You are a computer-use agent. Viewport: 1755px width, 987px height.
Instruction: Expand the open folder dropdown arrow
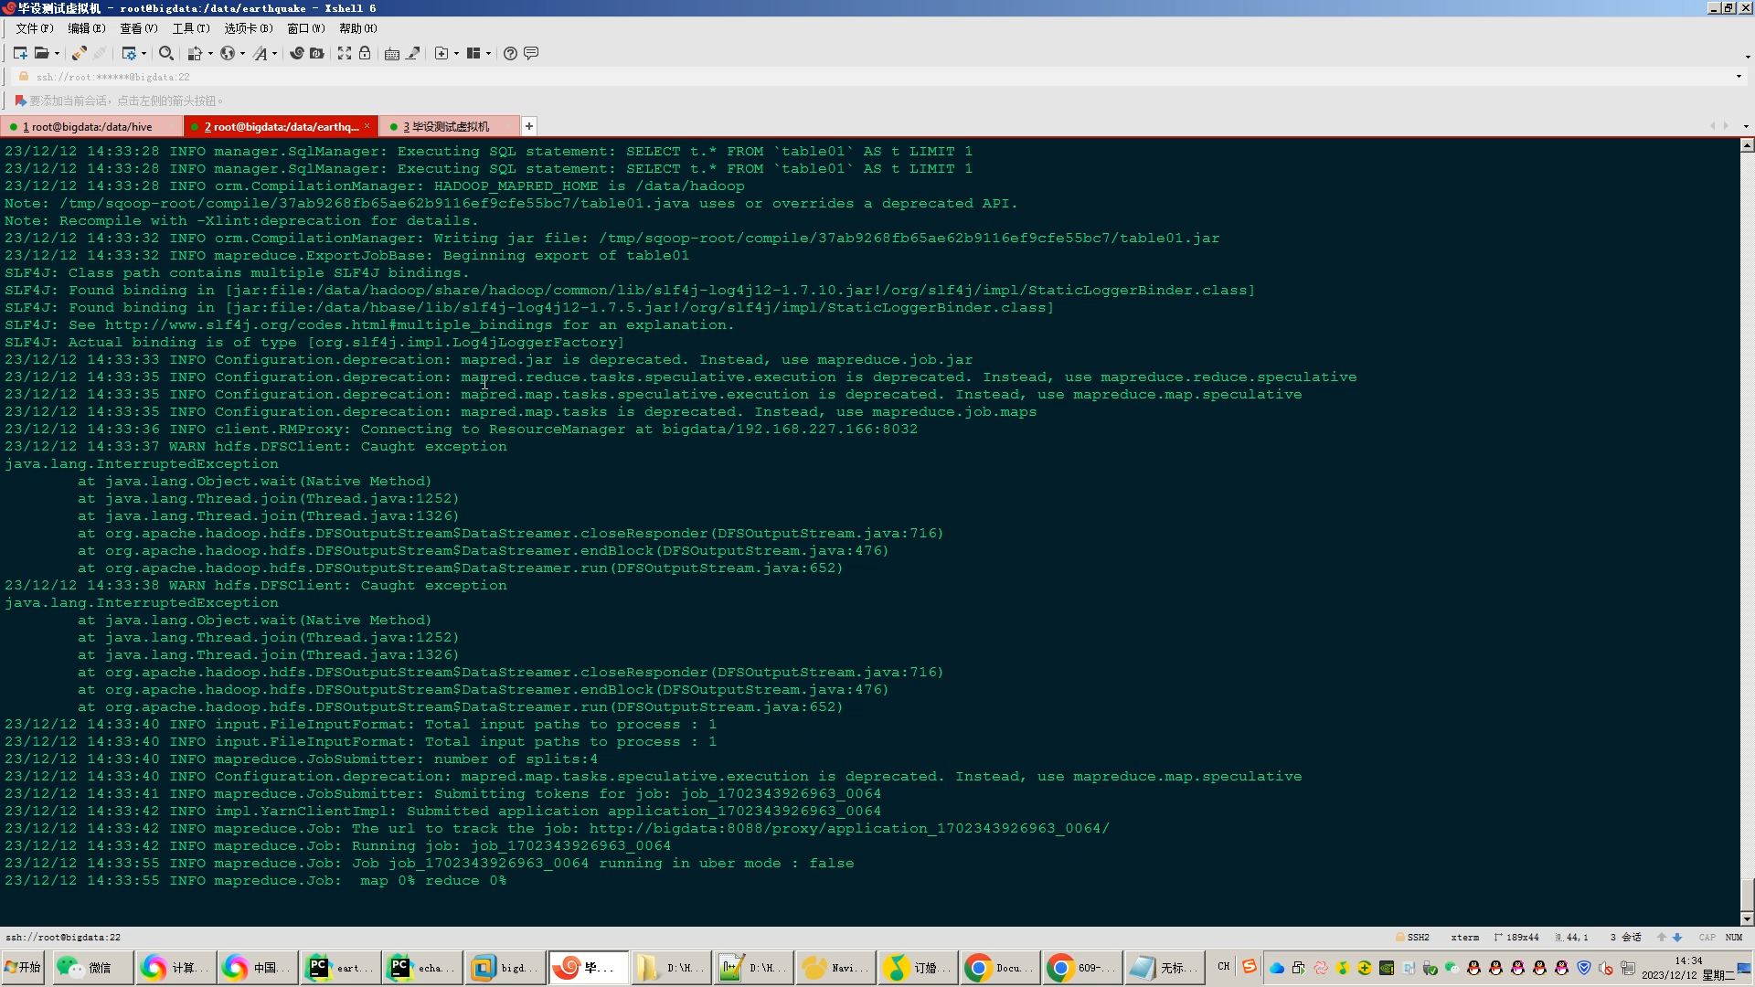(57, 54)
